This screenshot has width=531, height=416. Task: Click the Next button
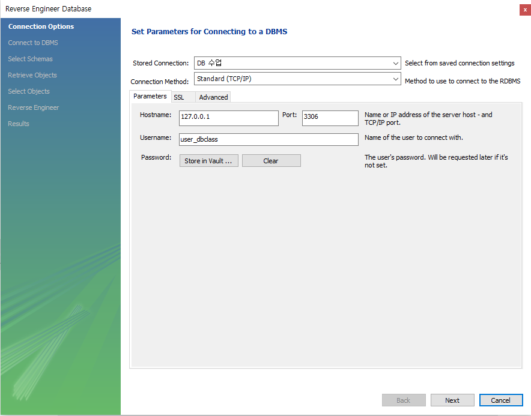tap(452, 400)
